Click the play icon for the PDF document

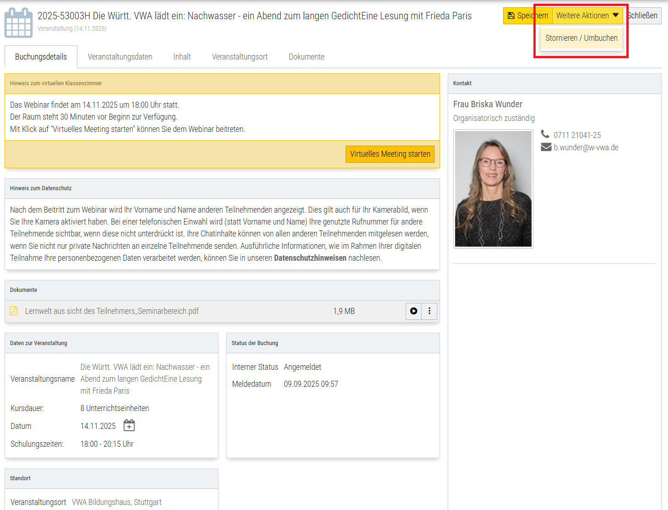click(x=413, y=311)
